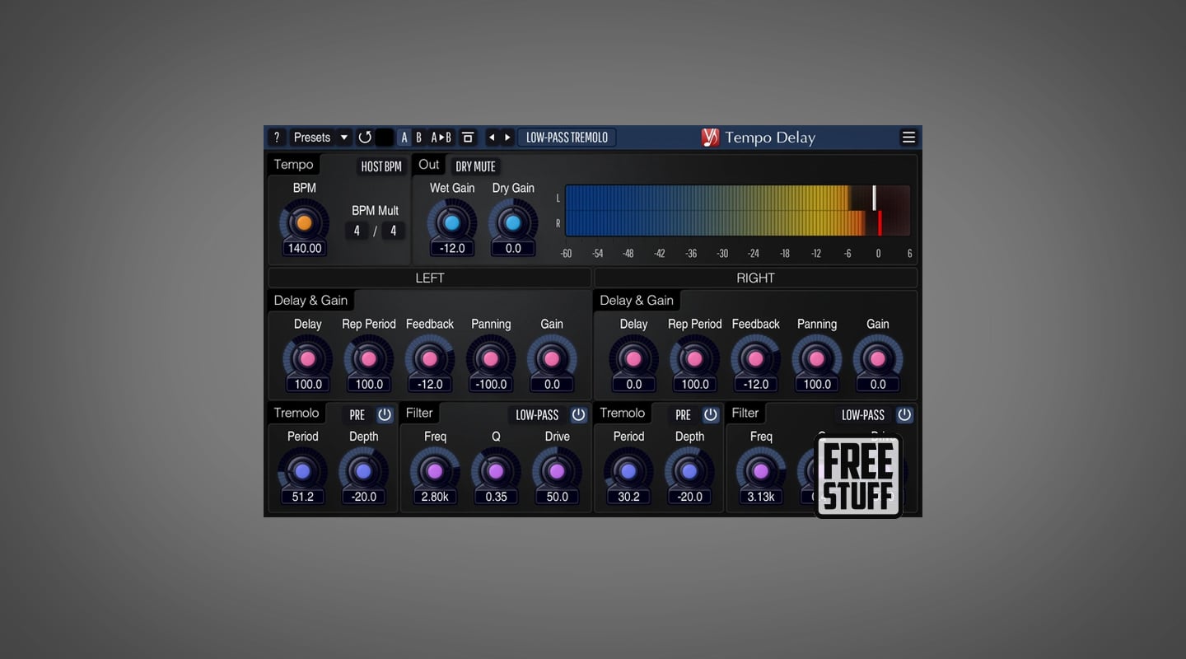Click right Period value 30.2

pyautogui.click(x=628, y=497)
